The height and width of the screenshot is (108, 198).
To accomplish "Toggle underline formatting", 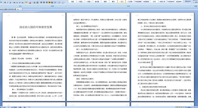I will (x=10, y=3).
